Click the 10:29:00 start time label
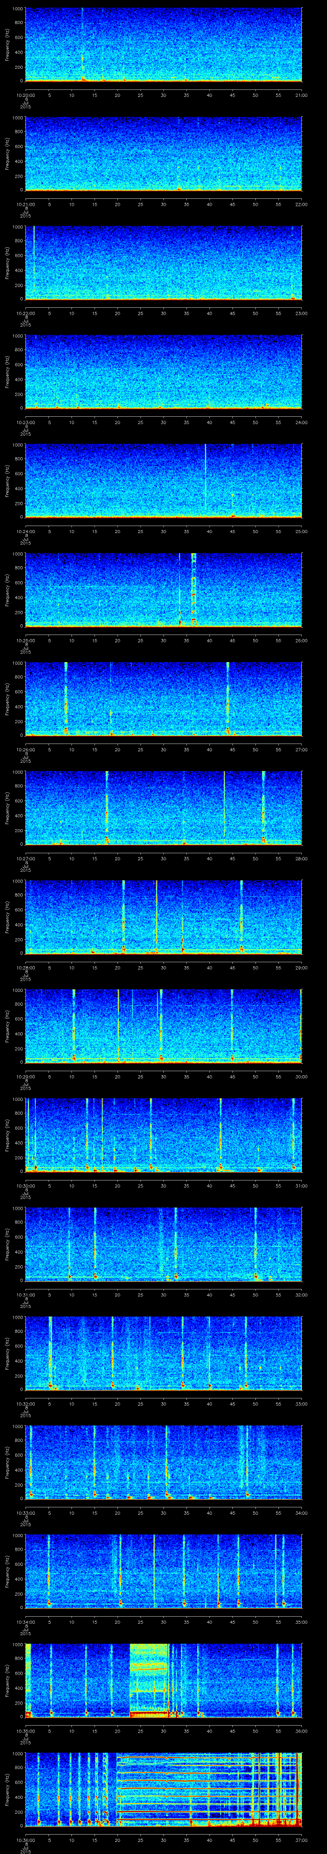 coord(25,1077)
